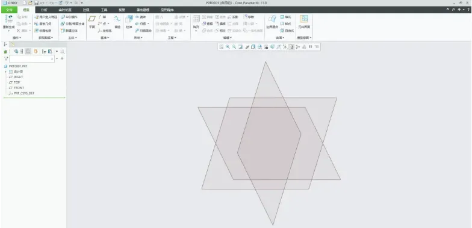Switch to the Flexible Modeling (柔性建模) tab

click(143, 10)
